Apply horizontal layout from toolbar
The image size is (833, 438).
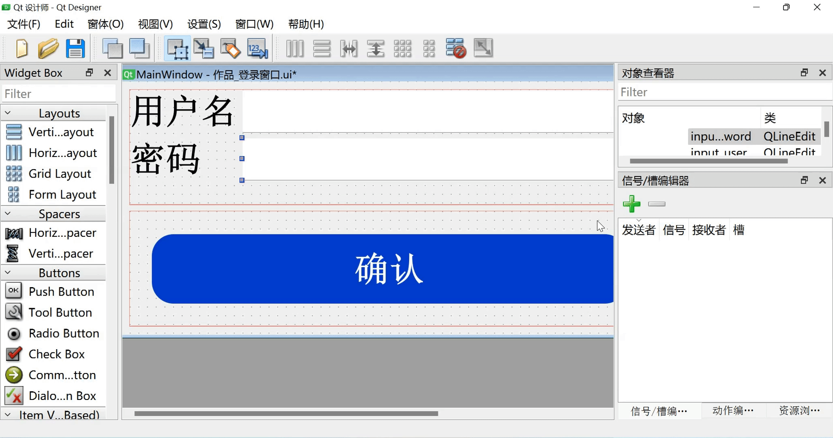[295, 49]
